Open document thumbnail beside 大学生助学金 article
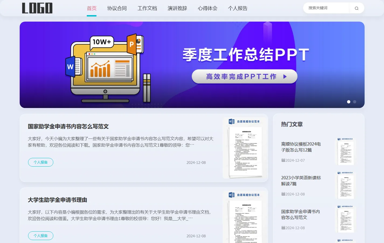The width and height of the screenshot is (384, 243). coord(245,217)
